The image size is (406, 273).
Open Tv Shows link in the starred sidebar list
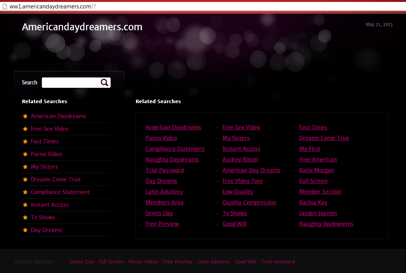click(43, 217)
